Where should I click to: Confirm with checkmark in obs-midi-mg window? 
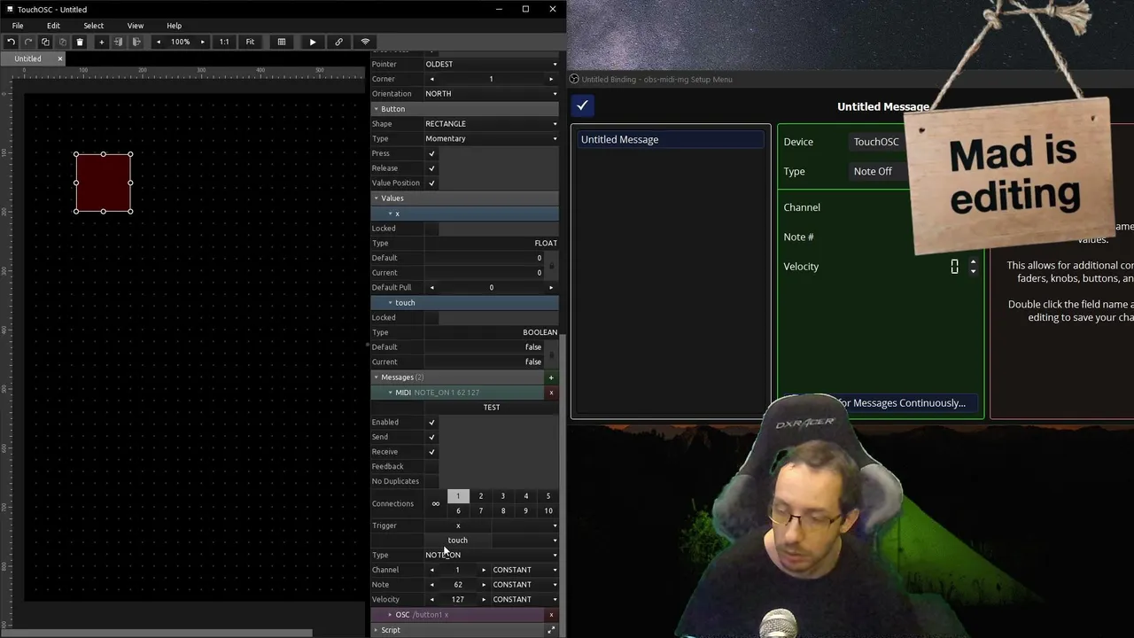pyautogui.click(x=582, y=105)
